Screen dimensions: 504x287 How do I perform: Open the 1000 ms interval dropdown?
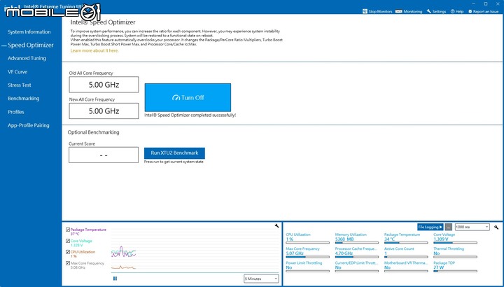[x=472, y=227]
